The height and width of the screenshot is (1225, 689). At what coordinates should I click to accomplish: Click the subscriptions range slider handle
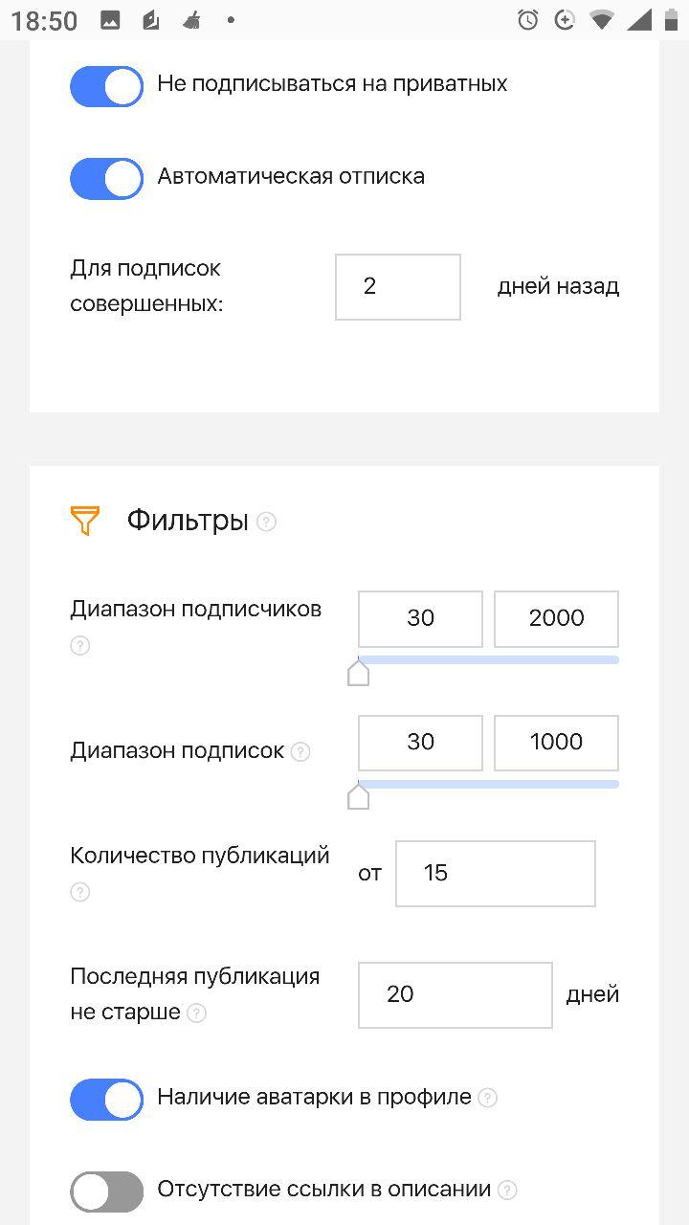pos(358,795)
